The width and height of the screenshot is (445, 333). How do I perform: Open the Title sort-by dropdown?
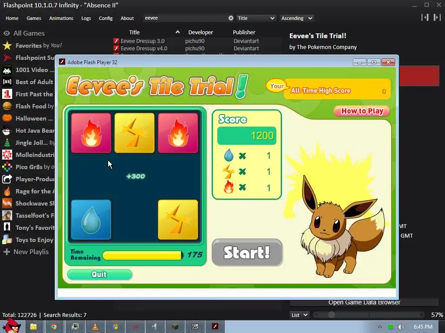256,18
